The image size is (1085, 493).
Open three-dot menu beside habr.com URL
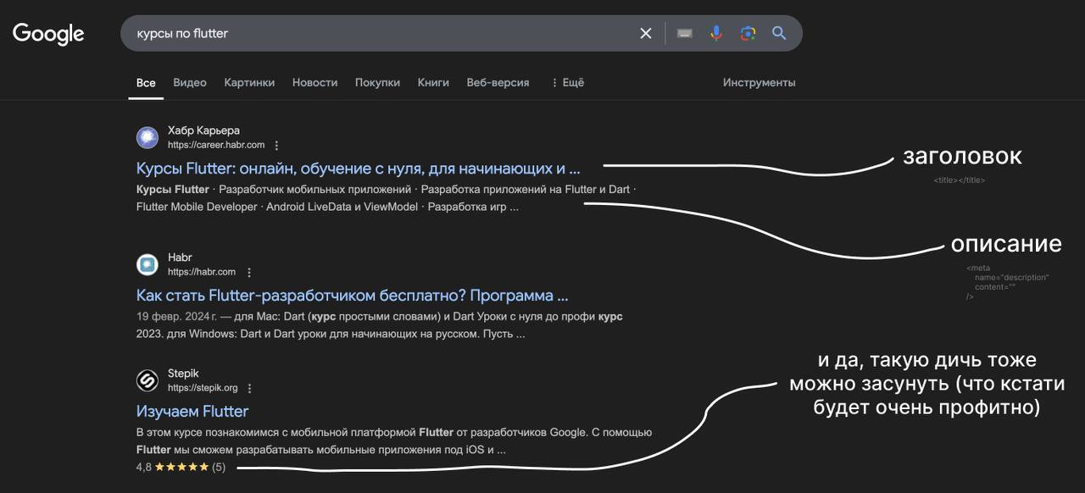pos(248,273)
